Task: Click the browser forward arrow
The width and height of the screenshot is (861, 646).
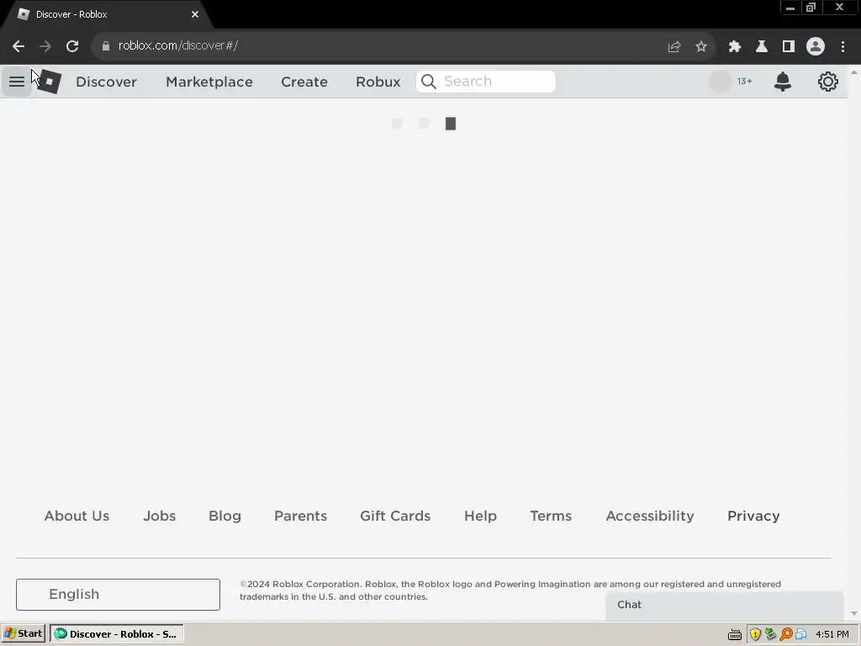Action: (x=45, y=46)
